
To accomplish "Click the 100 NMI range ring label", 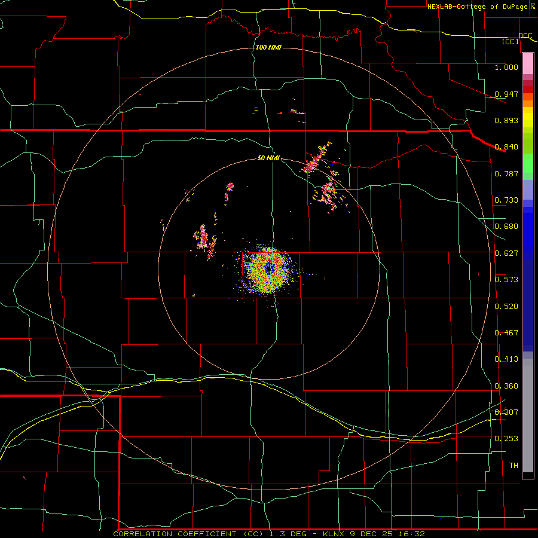I will pyautogui.click(x=268, y=47).
